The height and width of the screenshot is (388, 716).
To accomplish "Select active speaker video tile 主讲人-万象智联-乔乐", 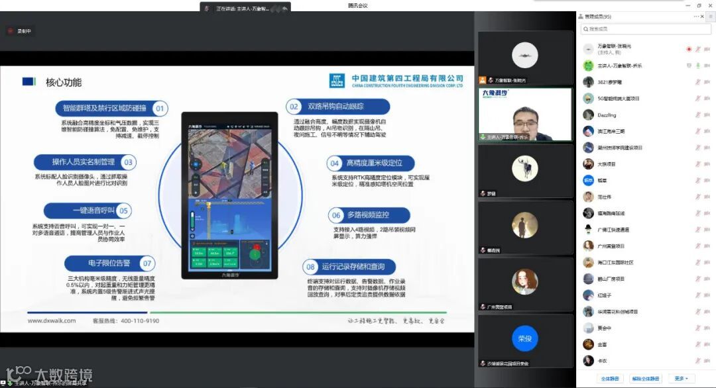I will tap(525, 114).
